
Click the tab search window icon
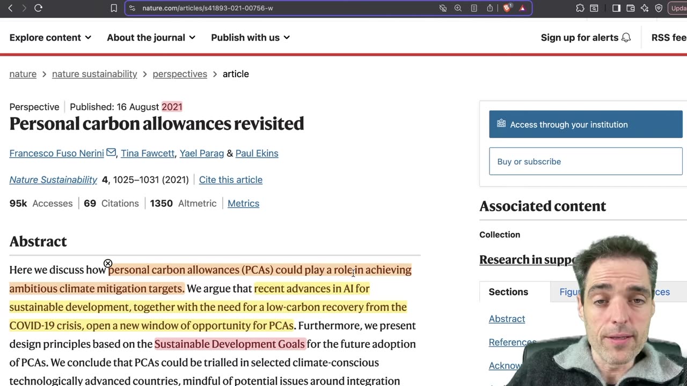pyautogui.click(x=595, y=8)
